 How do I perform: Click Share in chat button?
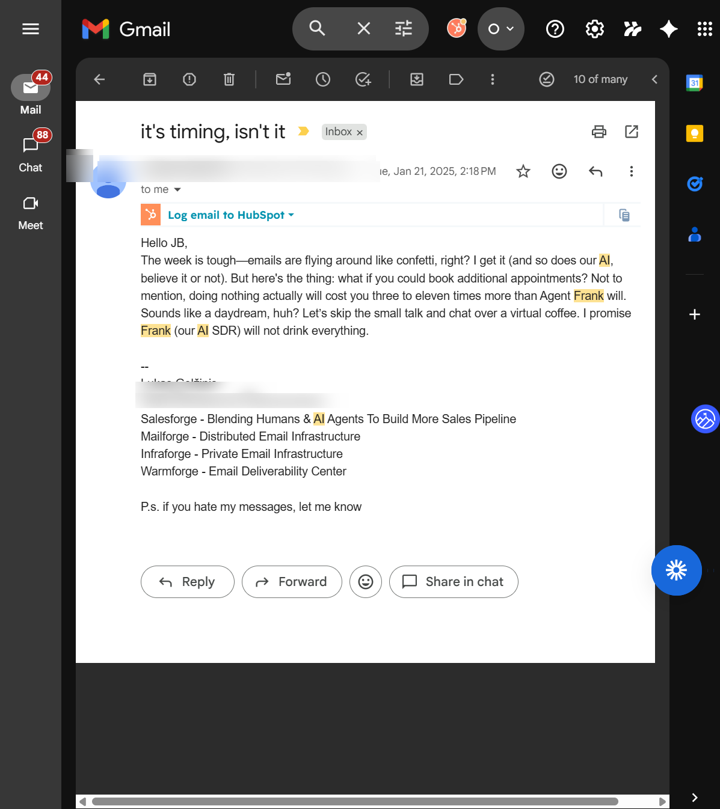pos(454,582)
